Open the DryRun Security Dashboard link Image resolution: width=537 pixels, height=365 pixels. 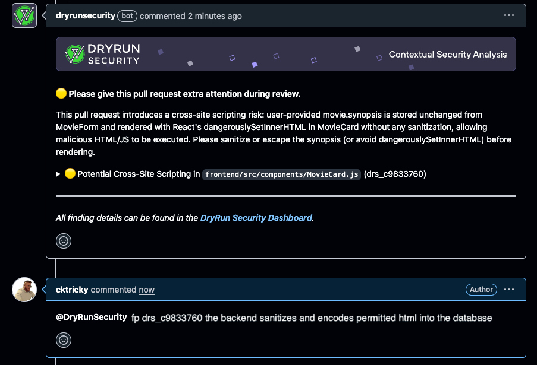tap(256, 218)
